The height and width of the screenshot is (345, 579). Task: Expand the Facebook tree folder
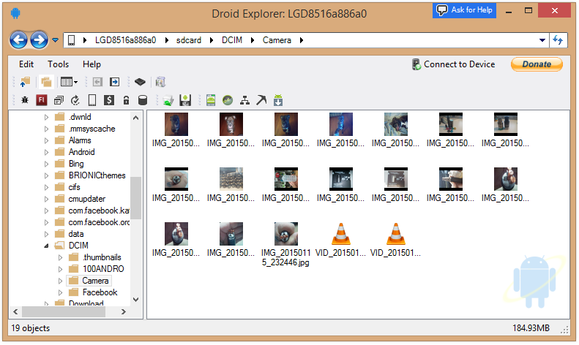(x=61, y=292)
